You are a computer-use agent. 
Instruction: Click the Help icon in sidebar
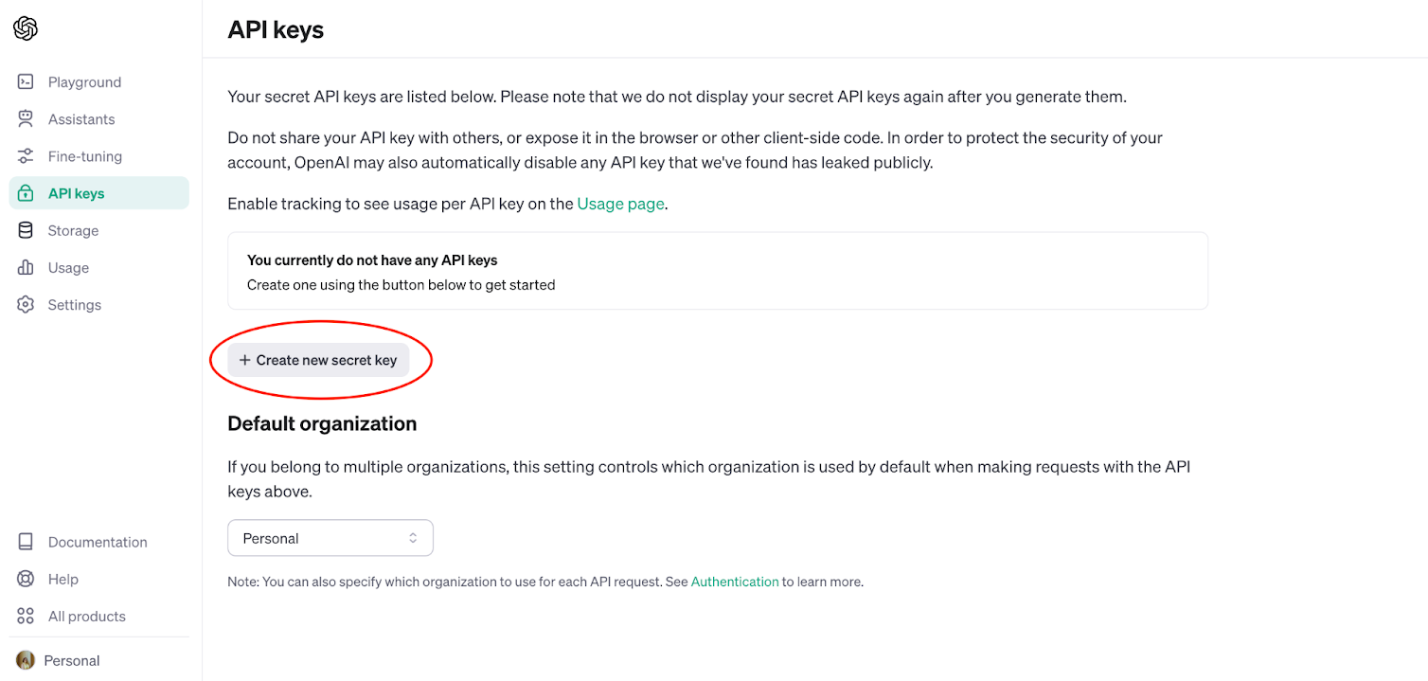(26, 578)
